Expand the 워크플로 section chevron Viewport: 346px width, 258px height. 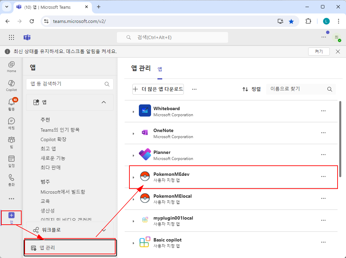[104, 230]
